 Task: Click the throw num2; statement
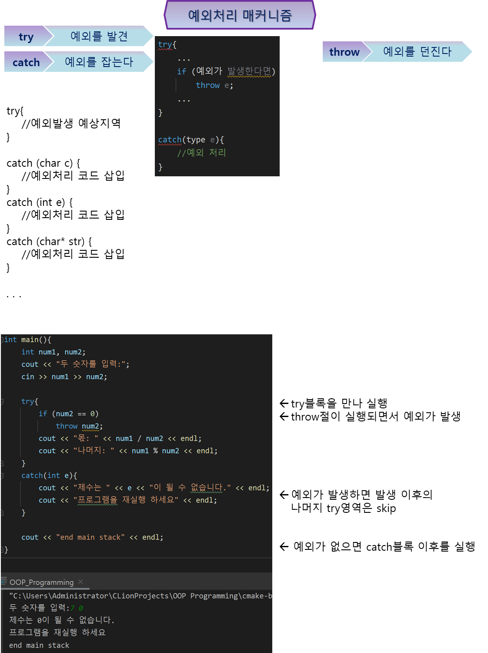click(x=79, y=426)
